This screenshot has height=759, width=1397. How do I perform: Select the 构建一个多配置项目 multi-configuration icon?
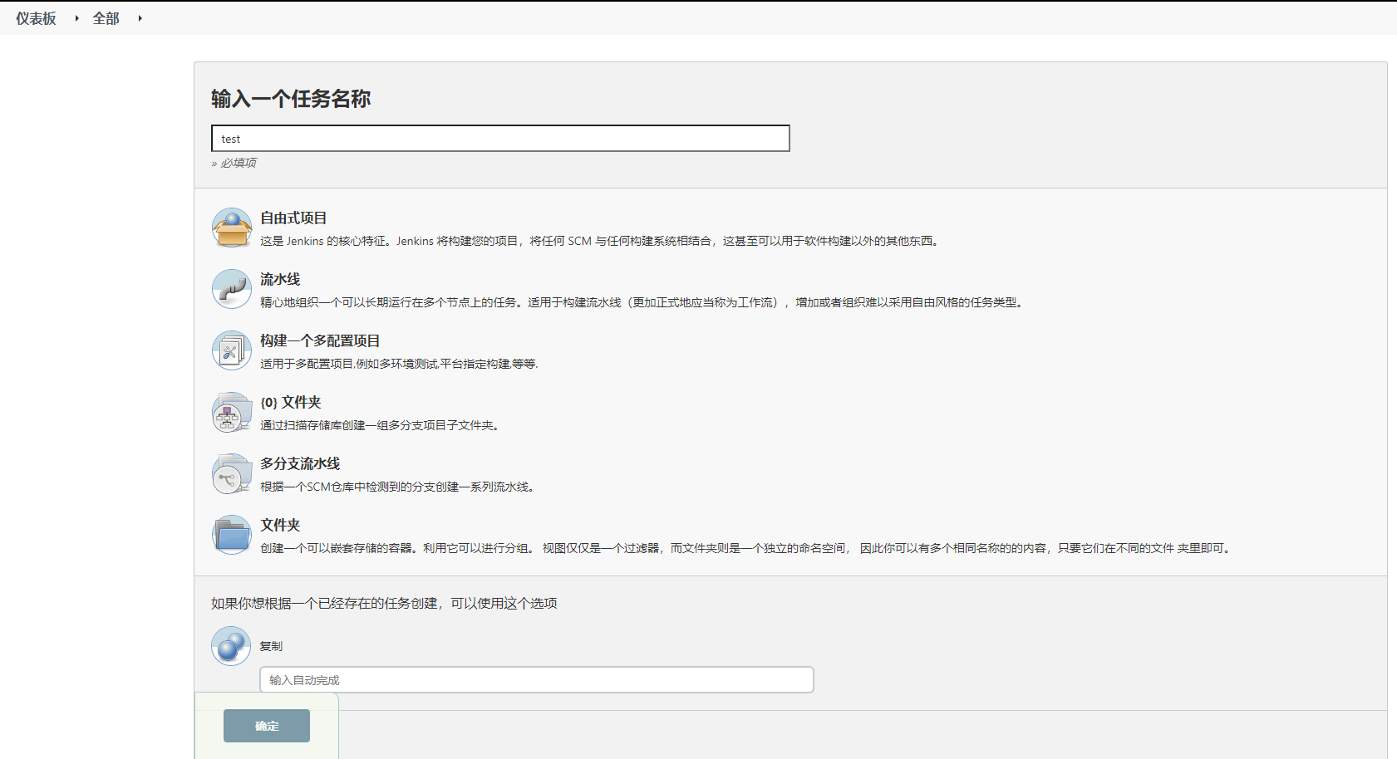tap(232, 350)
